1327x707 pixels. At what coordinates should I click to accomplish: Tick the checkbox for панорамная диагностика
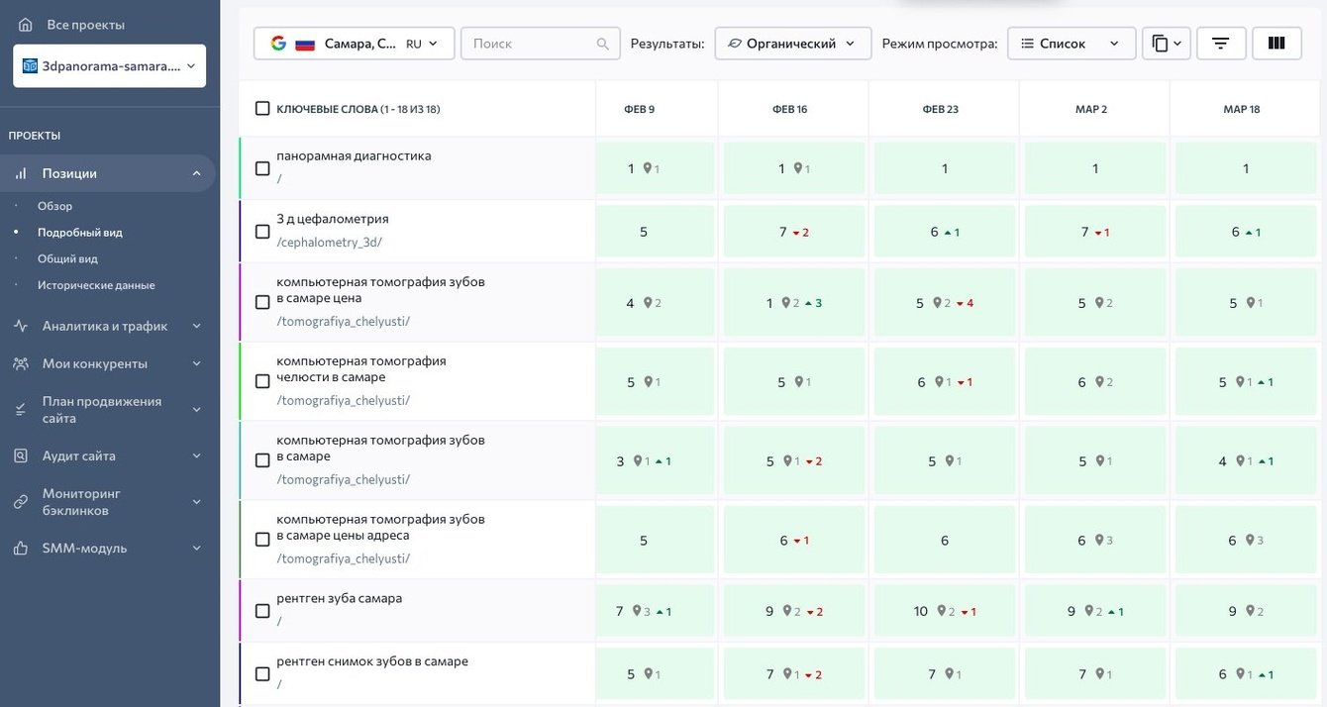[x=262, y=168]
